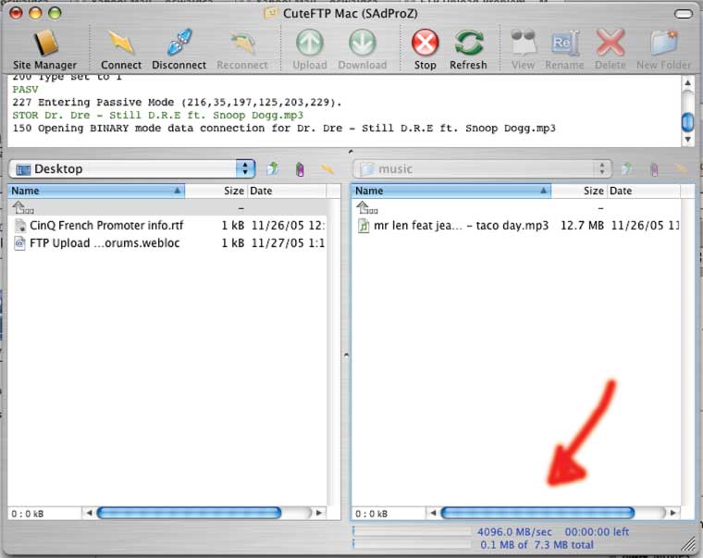Open parent directory row in local list
Screen dimensions: 703x558
tap(167, 208)
